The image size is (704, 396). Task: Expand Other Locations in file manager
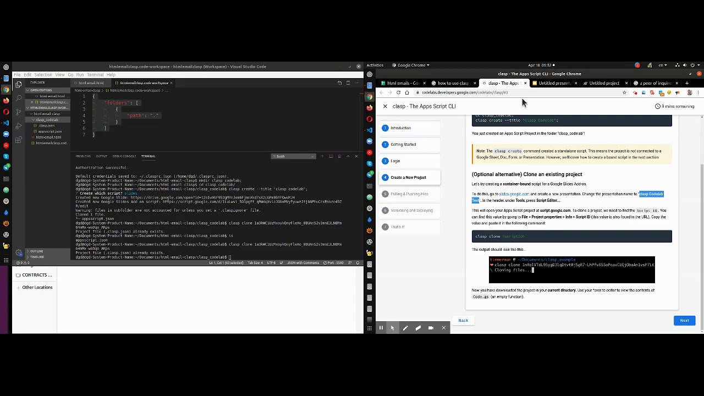(x=37, y=287)
